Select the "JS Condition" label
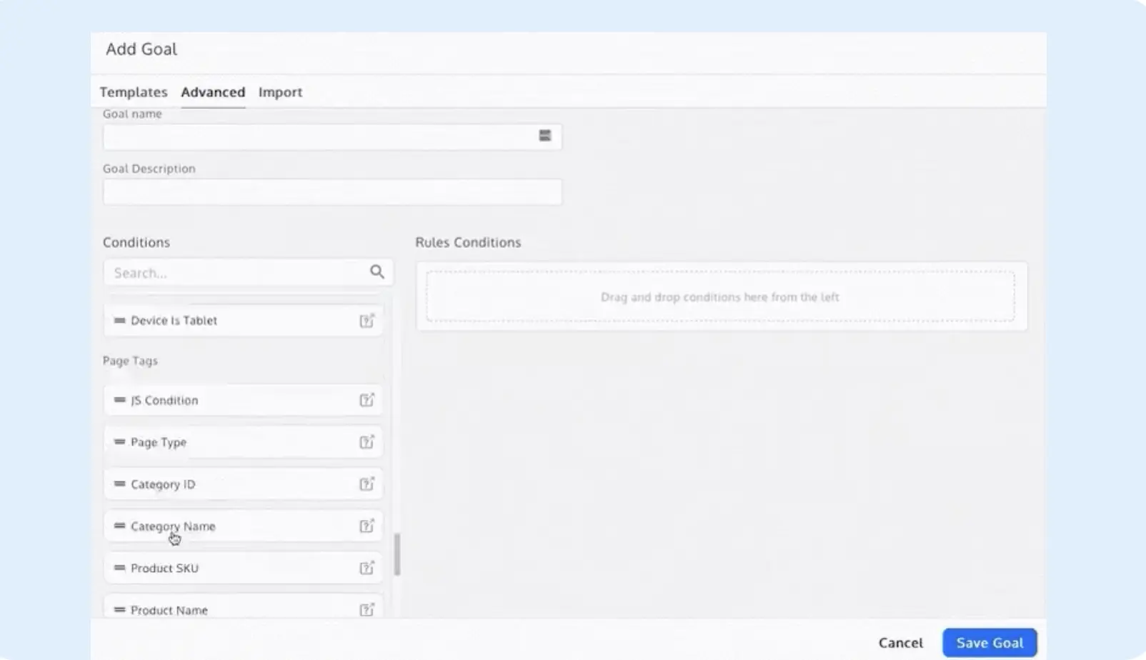This screenshot has height=660, width=1146. [x=164, y=400]
